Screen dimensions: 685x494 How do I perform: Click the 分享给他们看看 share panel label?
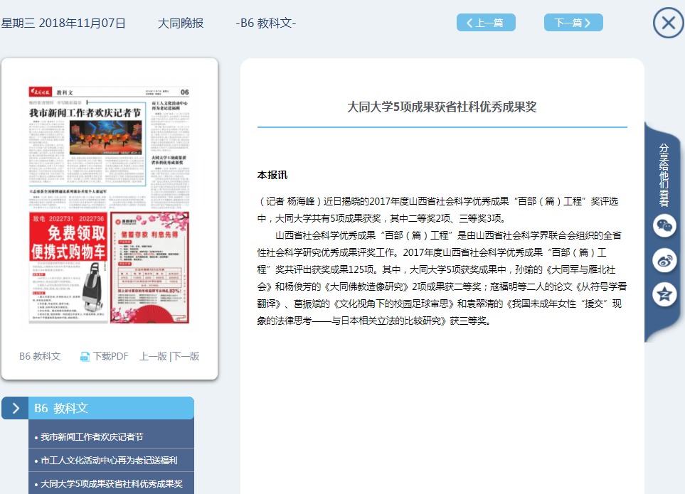(x=664, y=175)
